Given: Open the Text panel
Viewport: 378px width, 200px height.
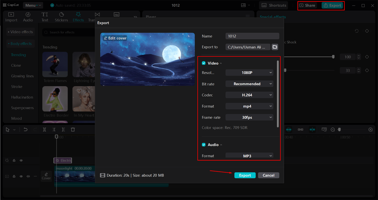Looking at the screenshot, I should [45, 17].
